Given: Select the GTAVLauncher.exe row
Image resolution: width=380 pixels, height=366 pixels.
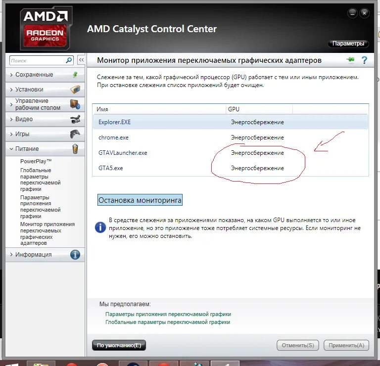Looking at the screenshot, I should pyautogui.click(x=231, y=153).
